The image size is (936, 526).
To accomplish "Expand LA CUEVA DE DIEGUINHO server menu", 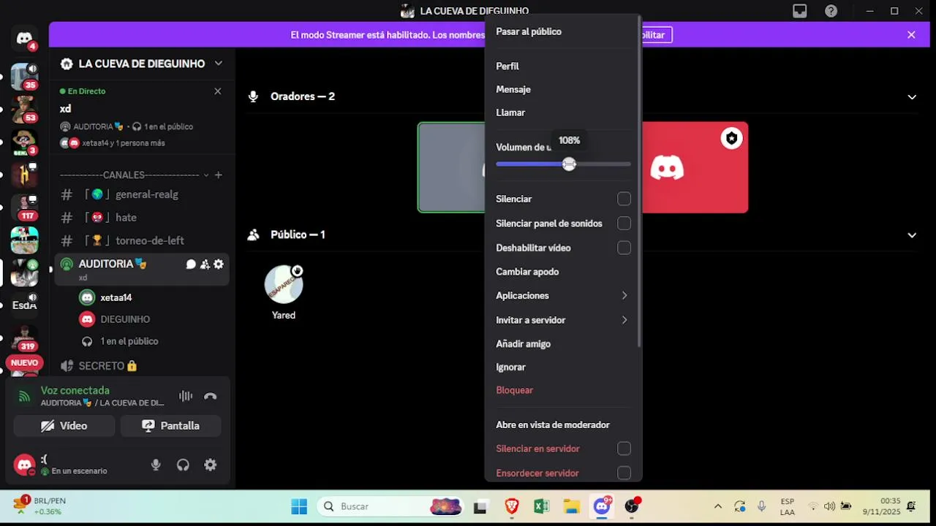I will pos(142,64).
